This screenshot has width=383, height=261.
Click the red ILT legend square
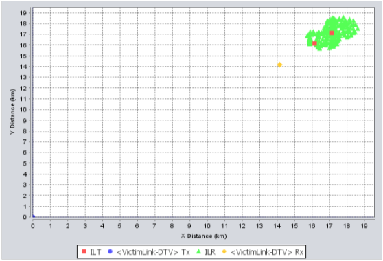point(84,251)
